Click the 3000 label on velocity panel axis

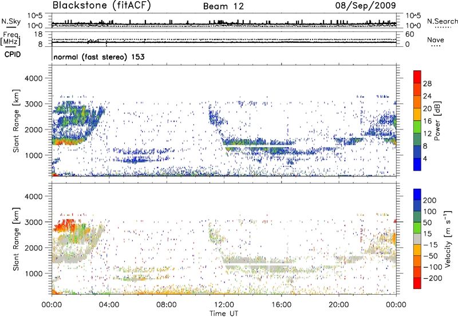point(33,222)
